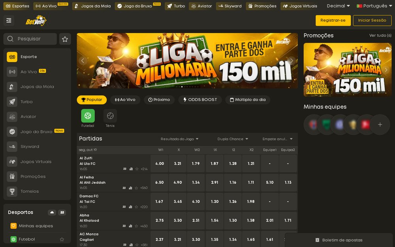Click the scoreboard icon in Desportos header
Screen dimensions: 395x247
pos(62,213)
